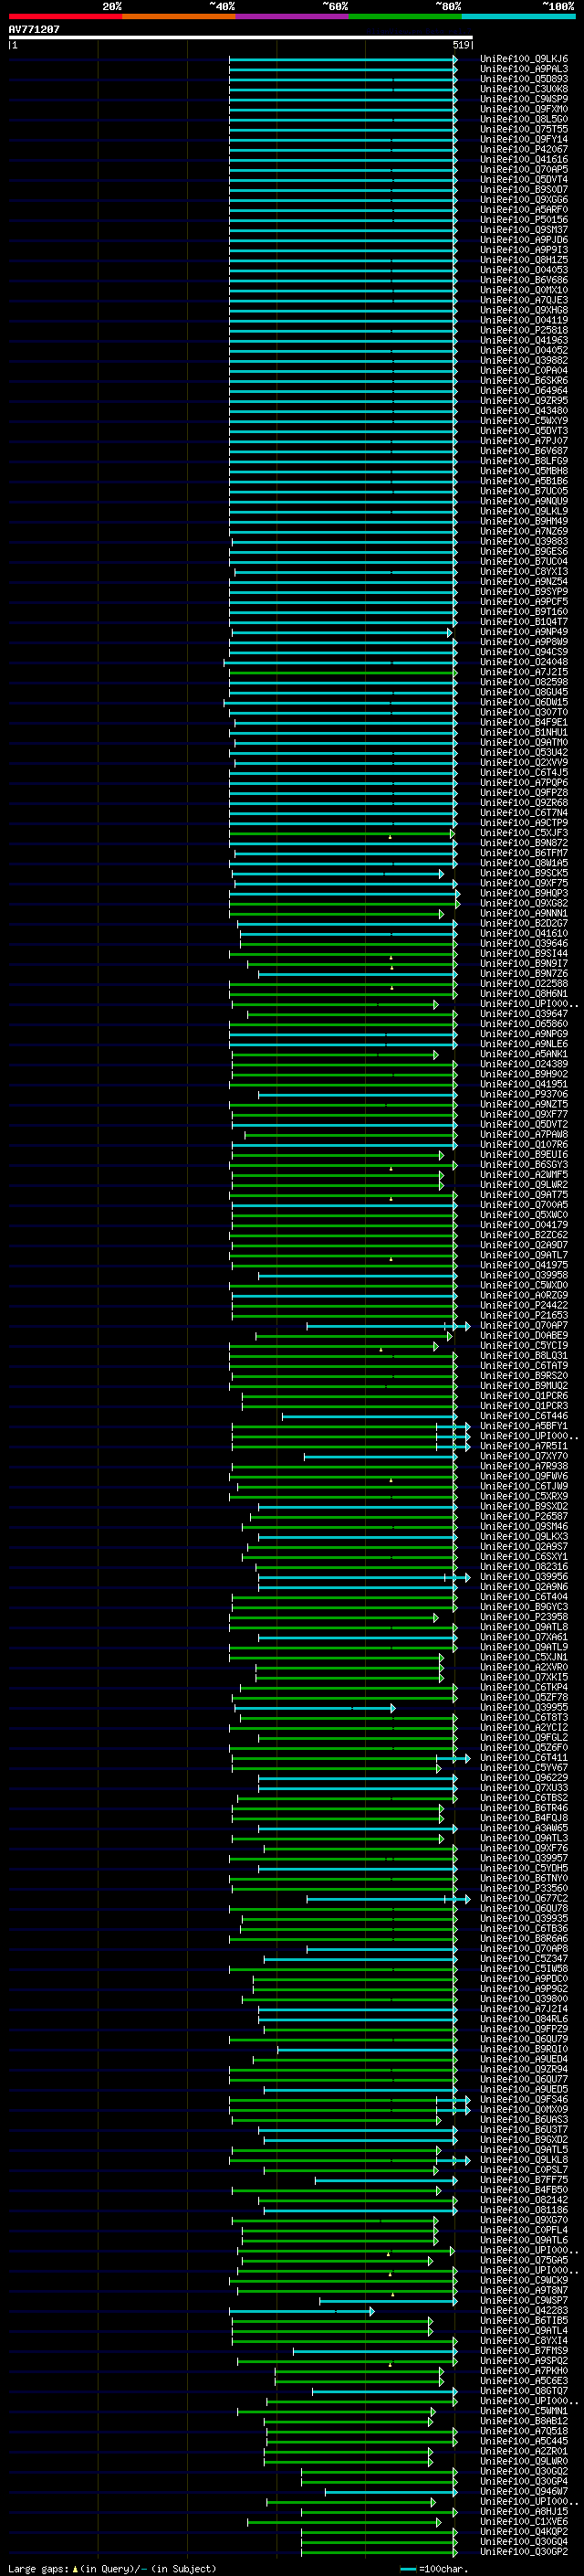Click the green ~80% identity legend segment

tap(405, 16)
